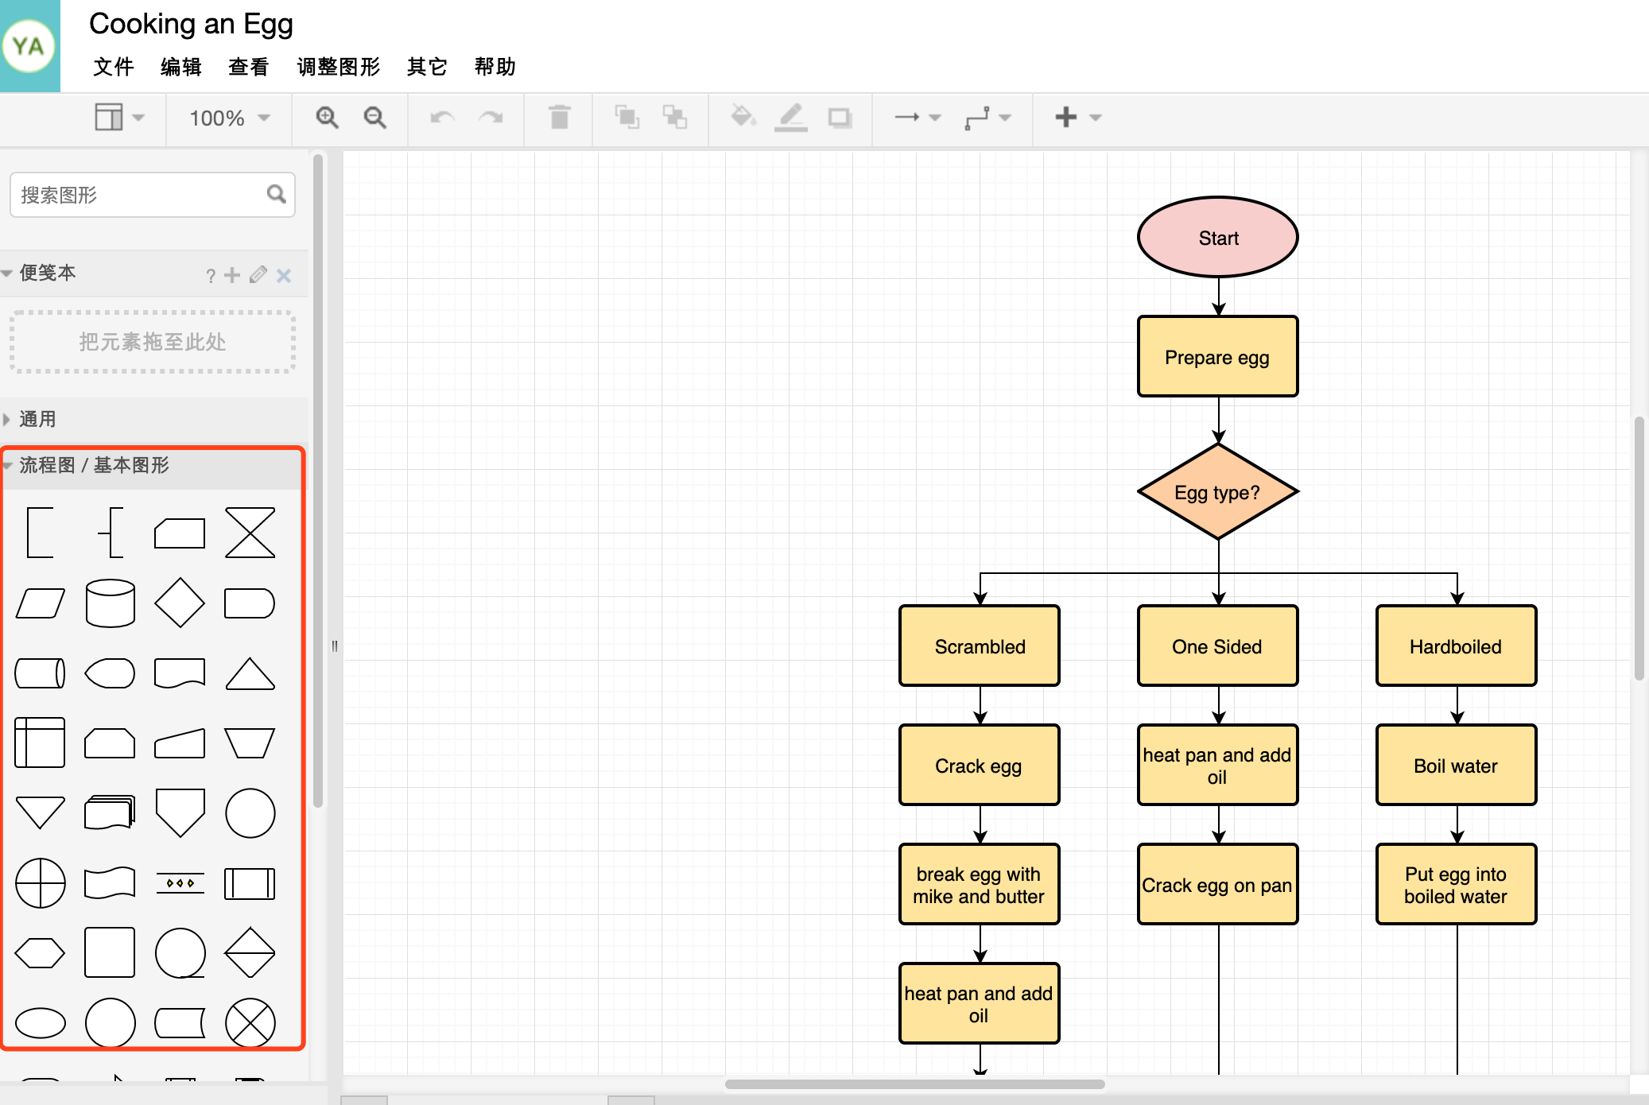The width and height of the screenshot is (1649, 1105).
Task: Select the document shape
Action: (180, 673)
